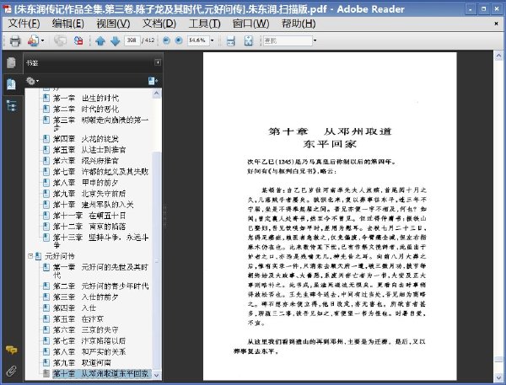506x385 pixels.
Task: Click the grayed email attachment toolbar icon
Action: click(x=60, y=40)
